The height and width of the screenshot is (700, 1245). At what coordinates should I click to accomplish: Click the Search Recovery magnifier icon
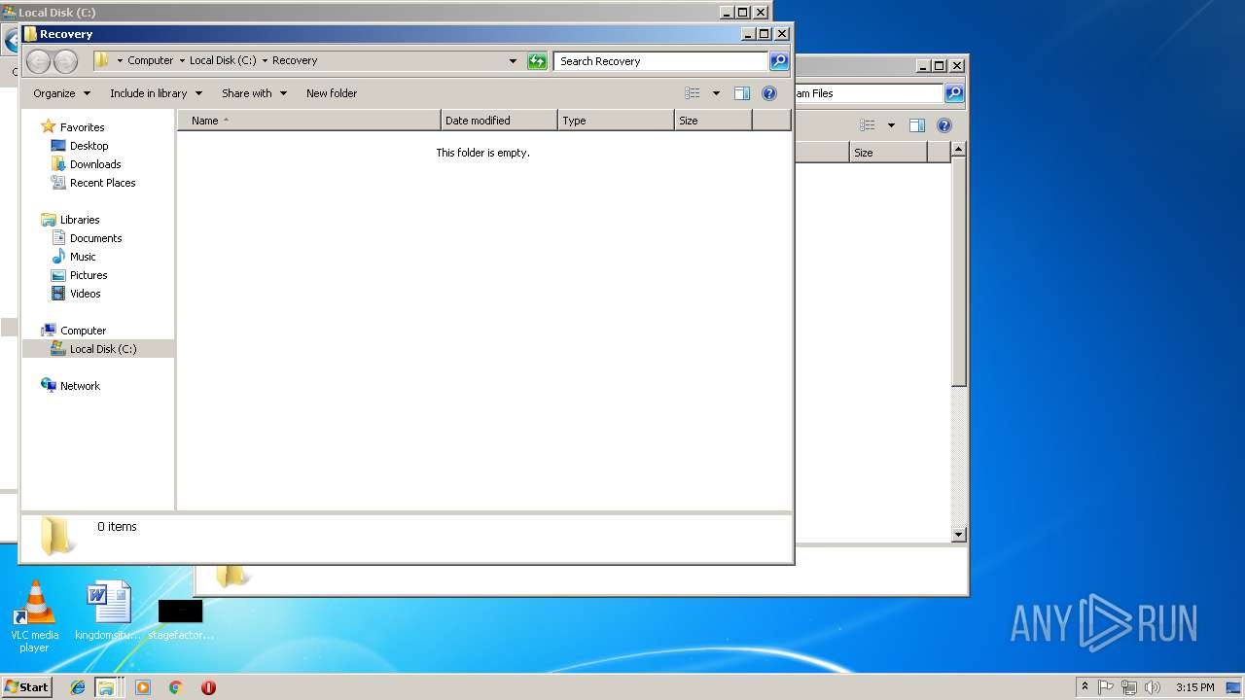[x=779, y=61]
